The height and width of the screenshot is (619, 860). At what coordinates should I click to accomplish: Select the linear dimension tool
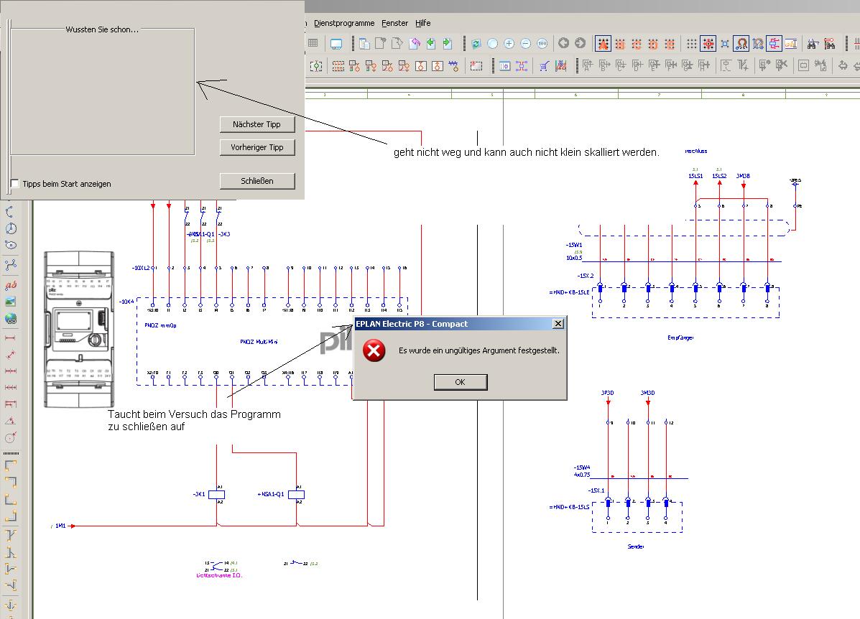tap(11, 338)
